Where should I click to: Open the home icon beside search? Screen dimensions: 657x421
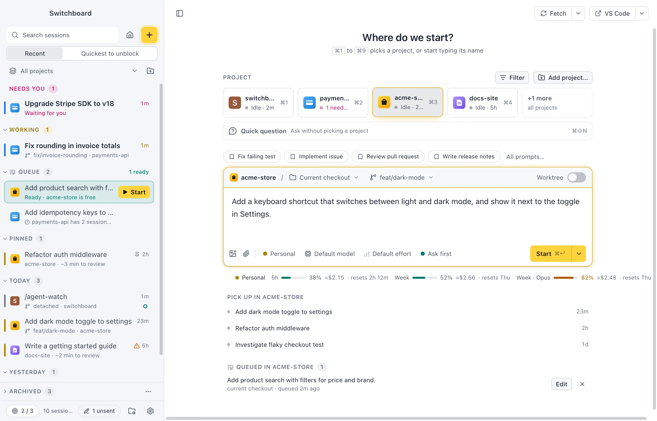tap(130, 35)
